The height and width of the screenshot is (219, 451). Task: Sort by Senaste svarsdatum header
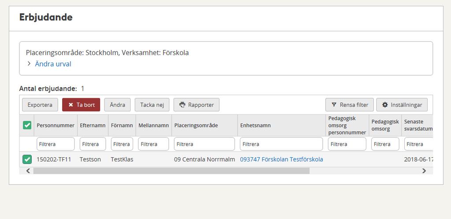pyautogui.click(x=417, y=125)
